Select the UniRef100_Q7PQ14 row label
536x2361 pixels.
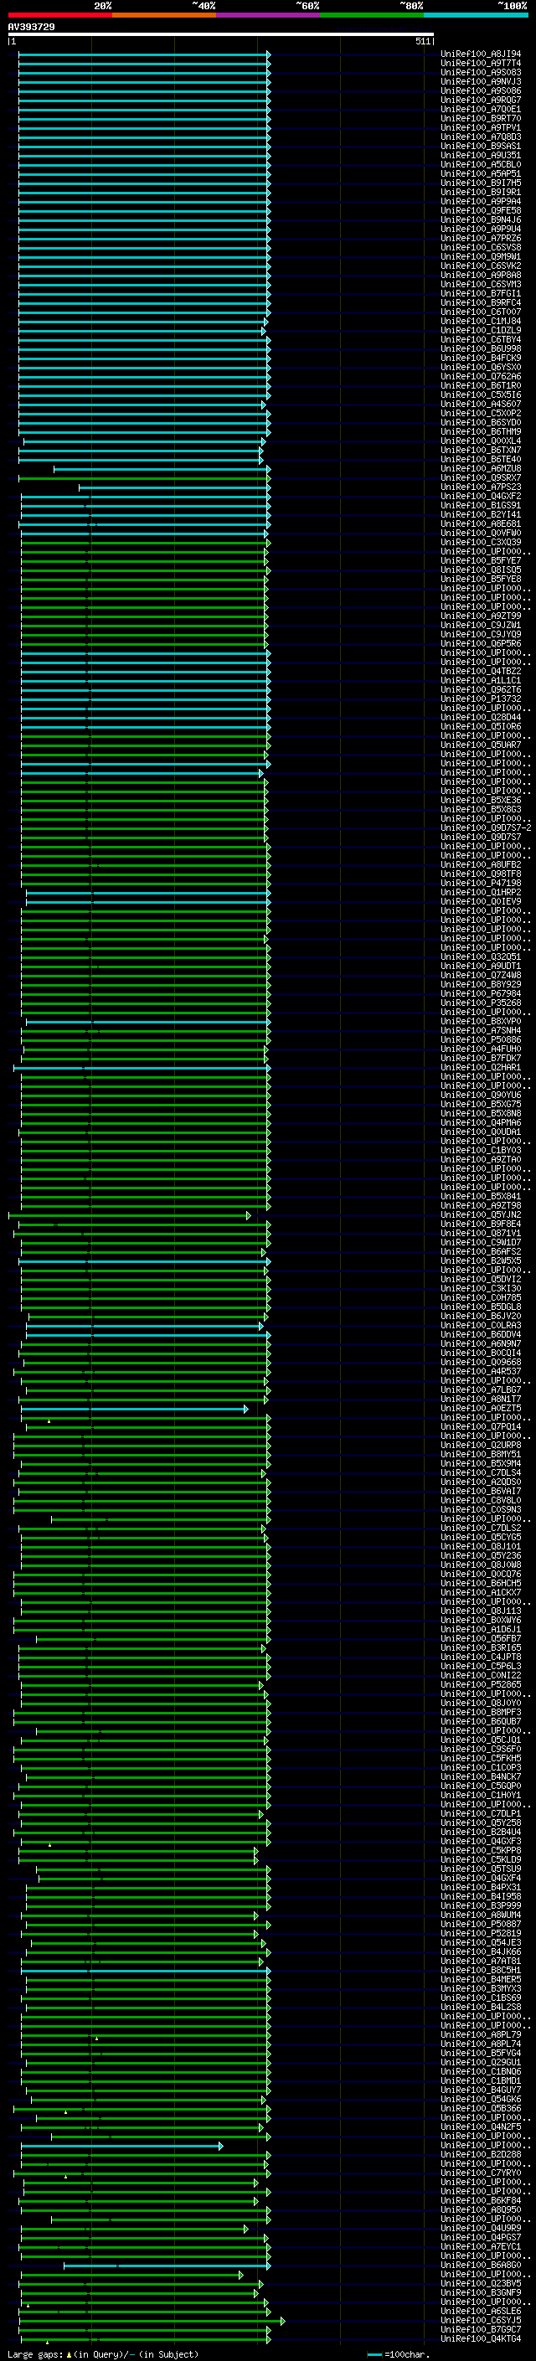point(481,1426)
